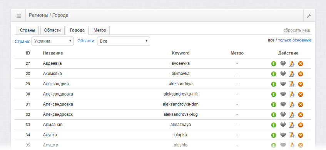Click heart icon in aleksandrovka-nik row
This screenshot has width=326, height=150.
[x=283, y=94]
